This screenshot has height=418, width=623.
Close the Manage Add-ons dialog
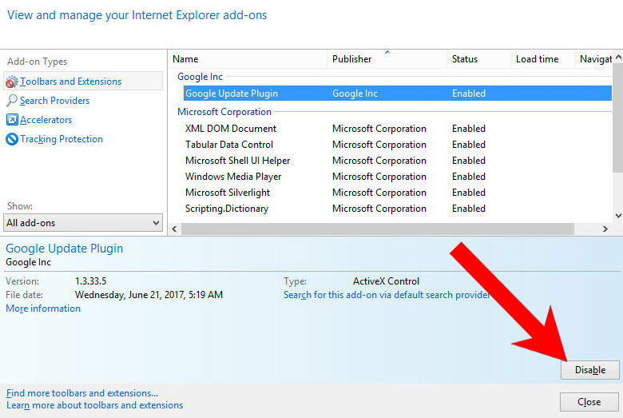pyautogui.click(x=589, y=402)
